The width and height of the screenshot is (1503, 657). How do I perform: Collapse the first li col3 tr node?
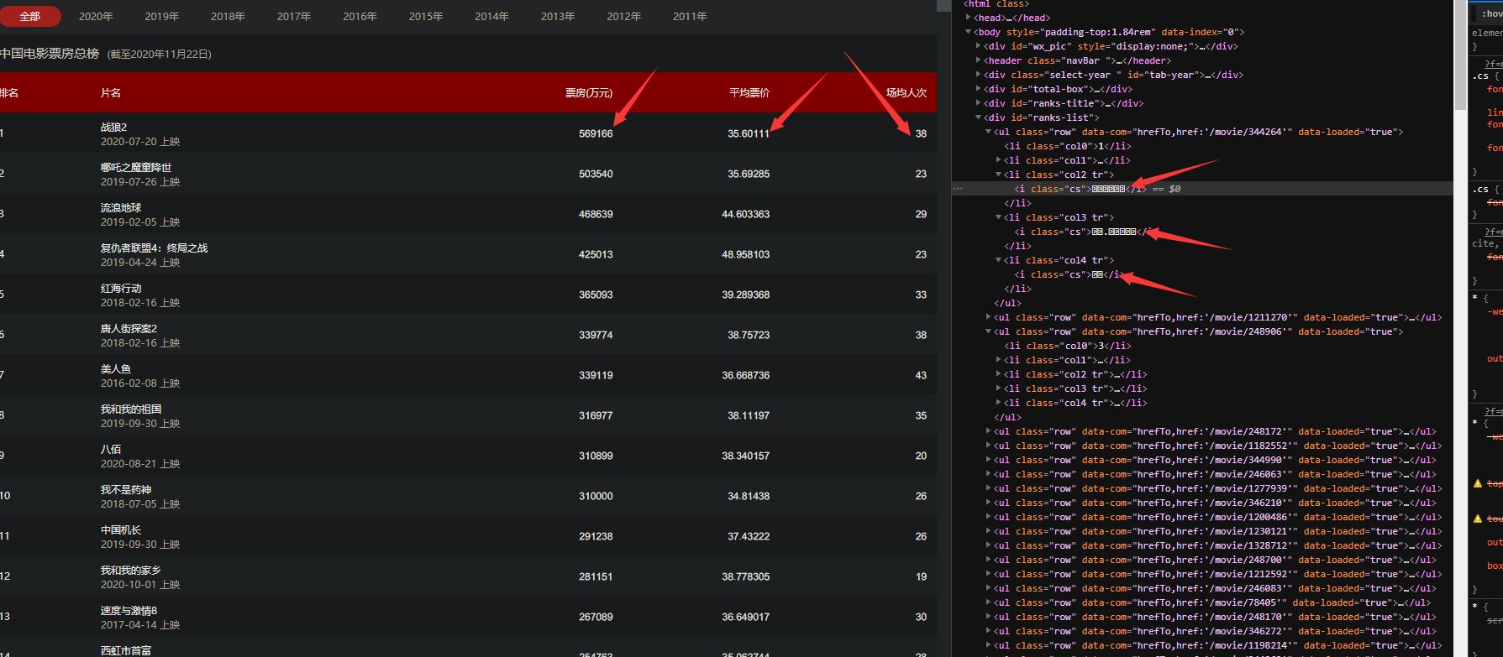999,217
